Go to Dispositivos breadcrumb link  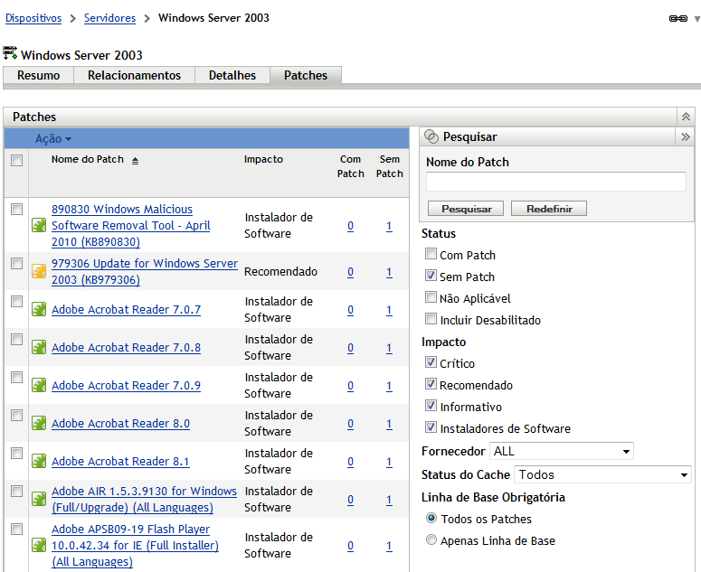33,18
